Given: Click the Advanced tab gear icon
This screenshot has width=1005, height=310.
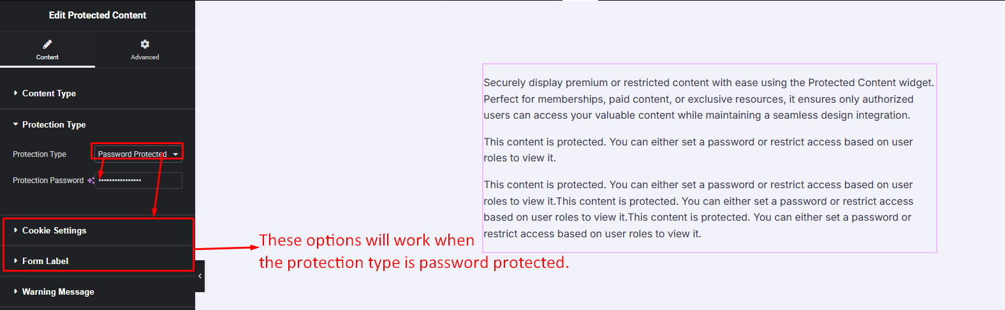Looking at the screenshot, I should (x=145, y=44).
